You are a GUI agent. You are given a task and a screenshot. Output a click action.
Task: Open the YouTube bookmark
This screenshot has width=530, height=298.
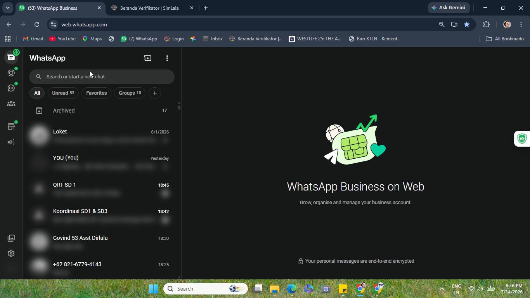62,39
